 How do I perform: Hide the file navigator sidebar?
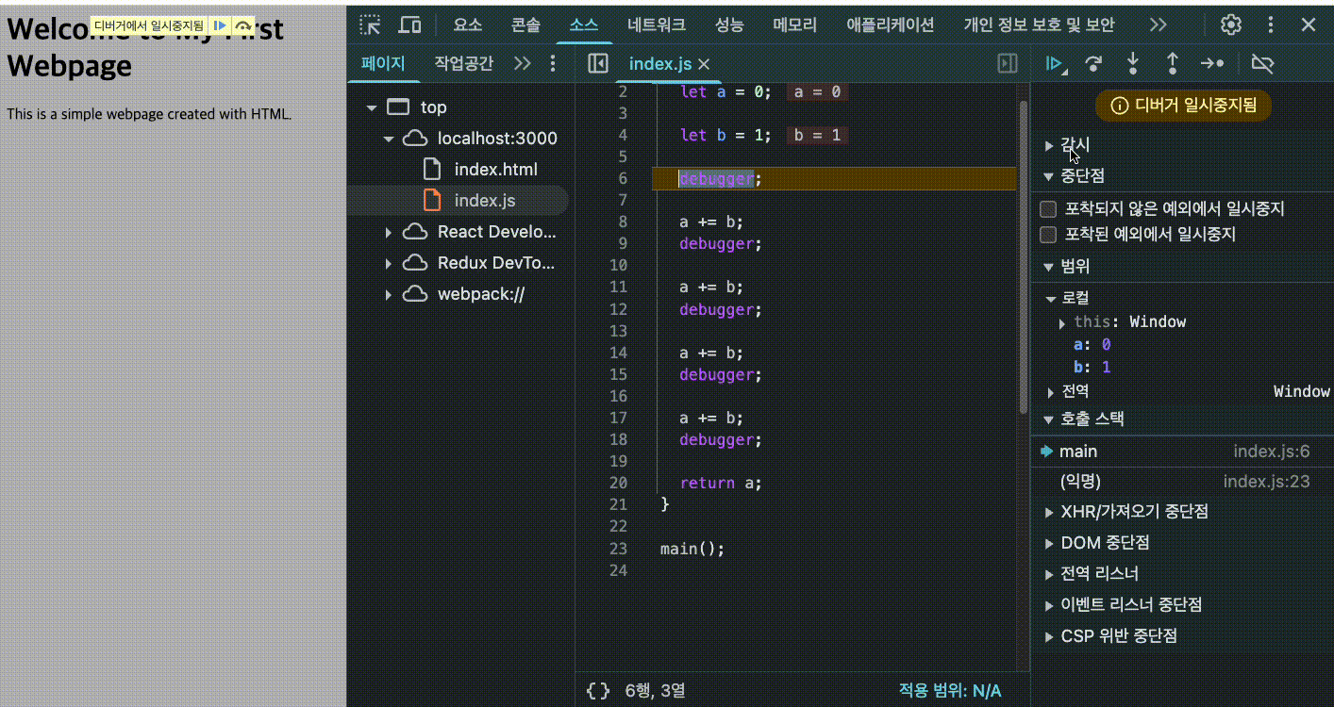[x=597, y=63]
